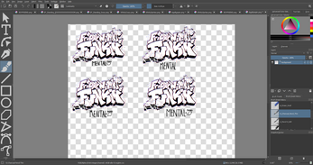
Task: Toggle horizontal mirror tool in toolbar
Action: click(181, 6)
